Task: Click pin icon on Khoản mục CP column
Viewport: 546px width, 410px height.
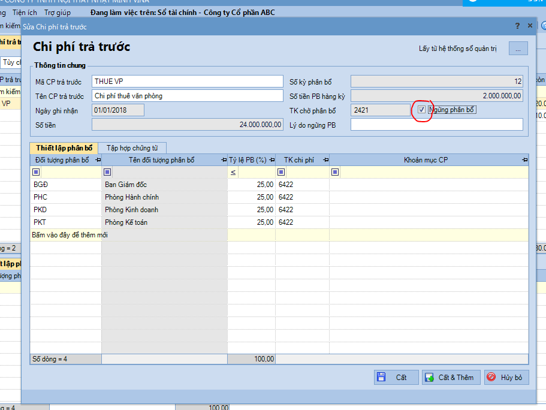Action: 525,160
